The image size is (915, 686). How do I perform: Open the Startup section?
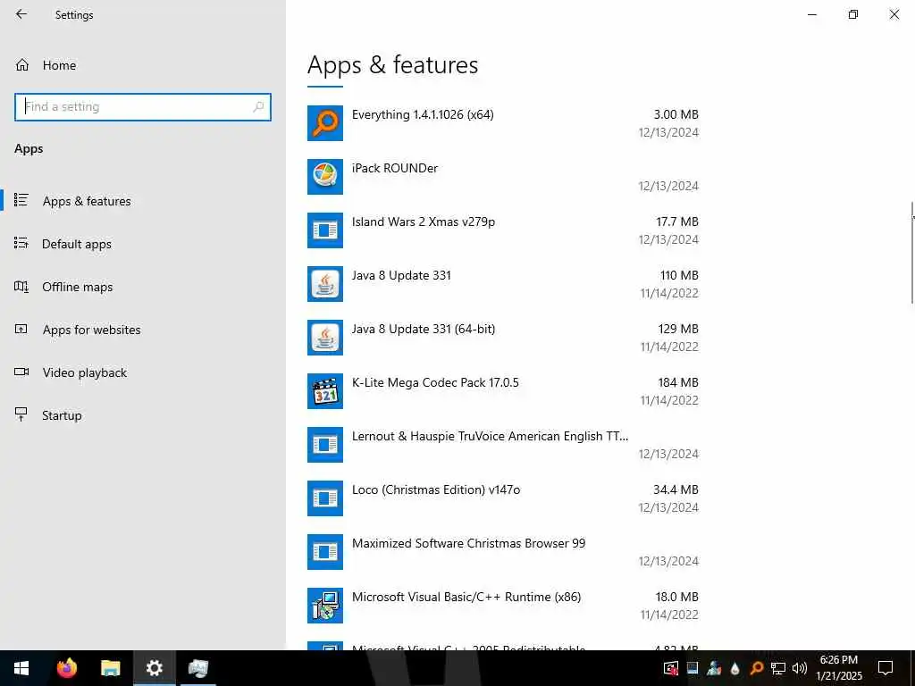(143, 415)
